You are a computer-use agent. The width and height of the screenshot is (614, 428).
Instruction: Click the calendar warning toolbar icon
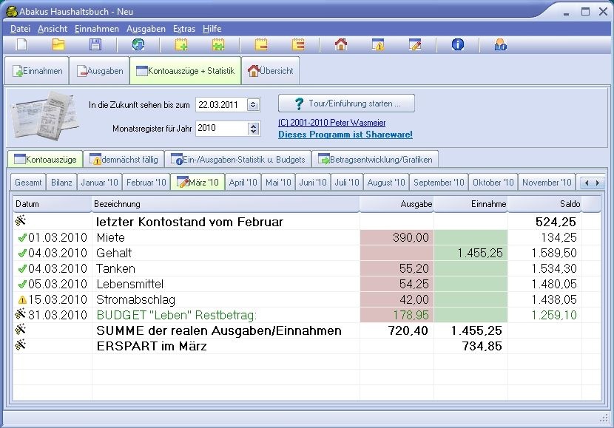(x=378, y=45)
